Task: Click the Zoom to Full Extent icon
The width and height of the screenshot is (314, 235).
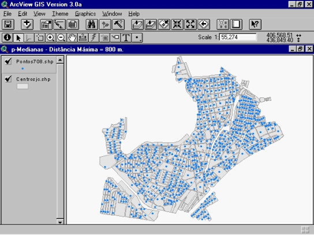Action: 137,24
